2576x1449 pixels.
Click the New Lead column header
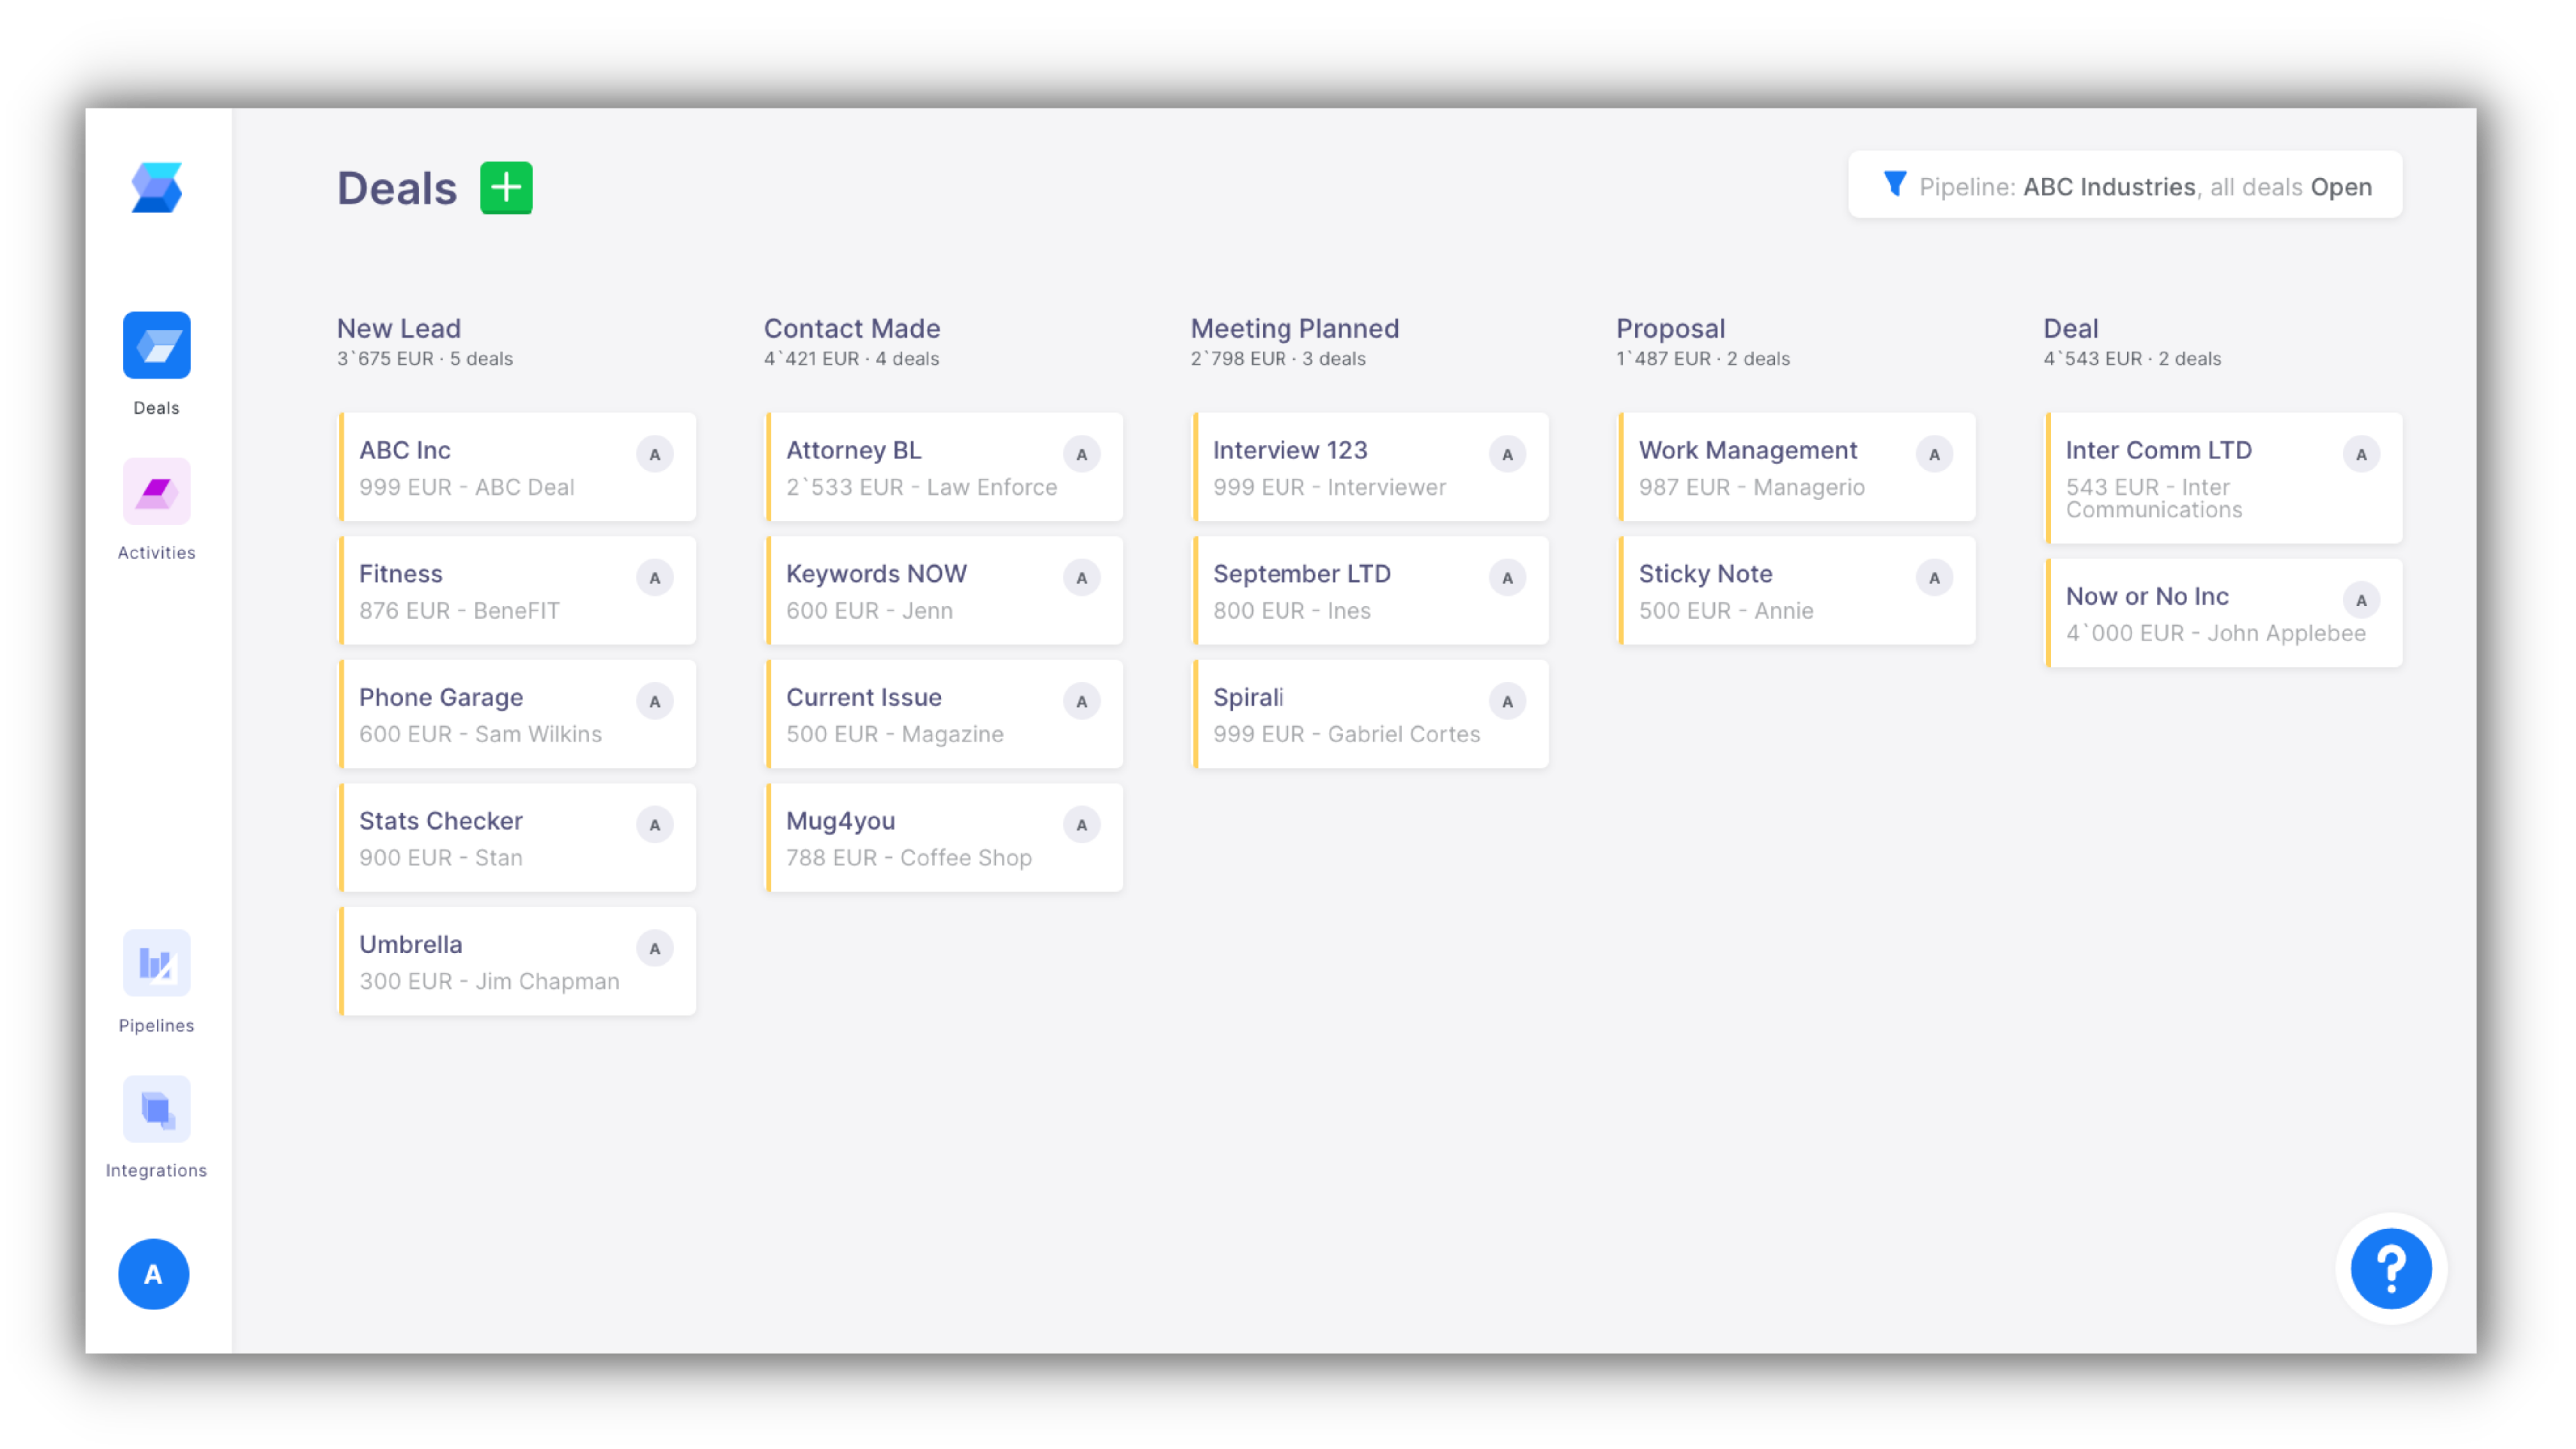[399, 328]
